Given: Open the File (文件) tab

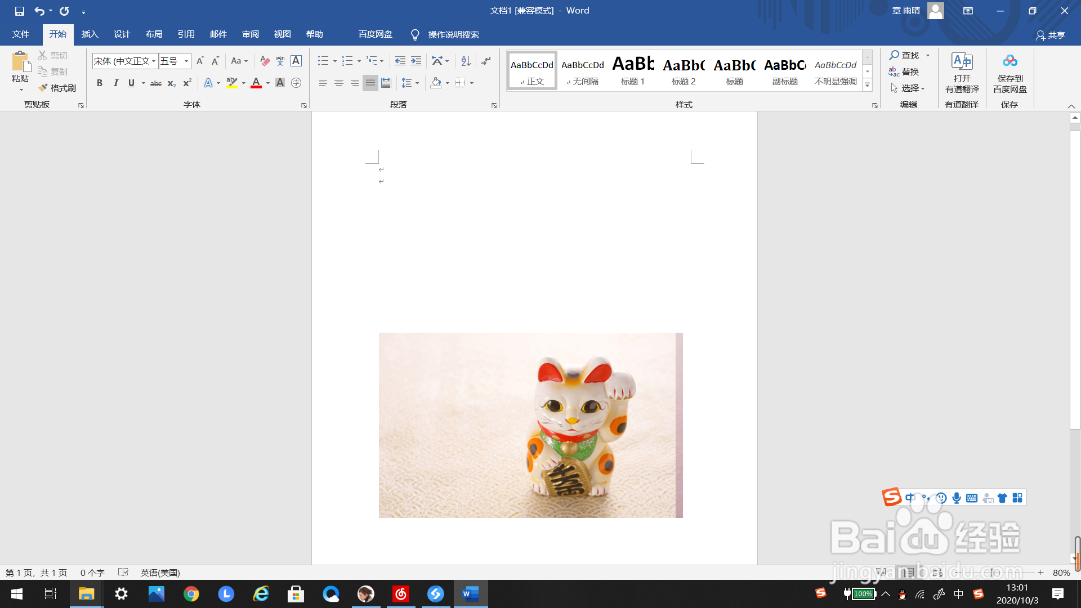Looking at the screenshot, I should (21, 34).
